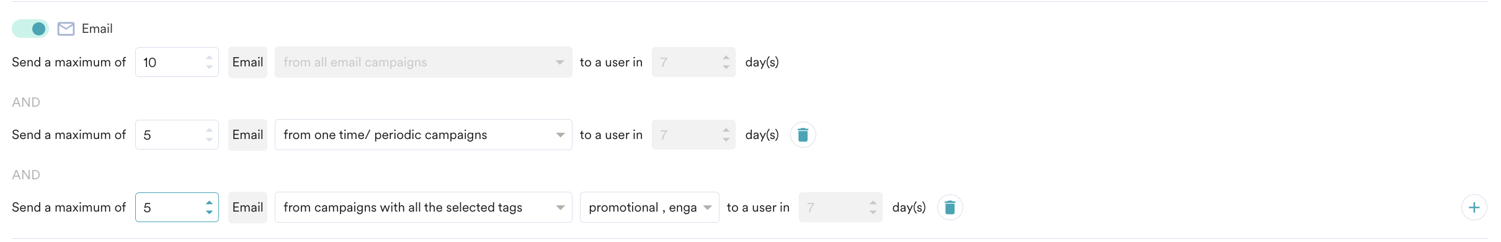Click the third rule's days field showing 7
1501x242 pixels.
tap(840, 207)
